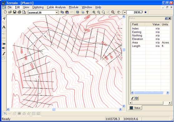Click the horizontal scrollbar thumb under map
This screenshot has height=122, width=174.
(x=54, y=110)
